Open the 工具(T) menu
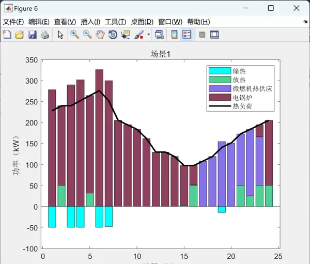 (x=115, y=22)
